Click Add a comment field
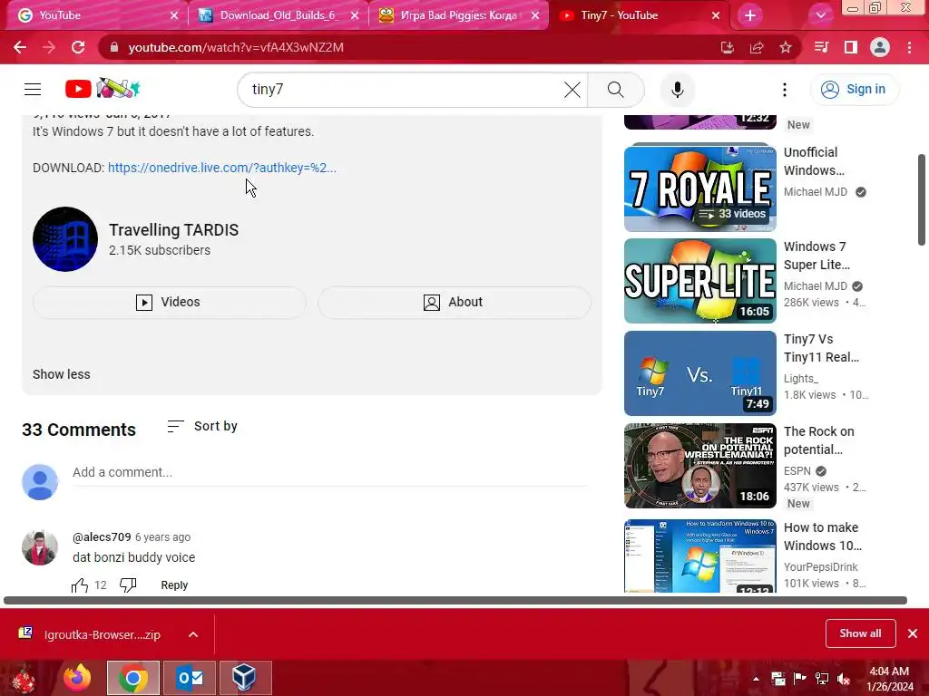 (330, 472)
